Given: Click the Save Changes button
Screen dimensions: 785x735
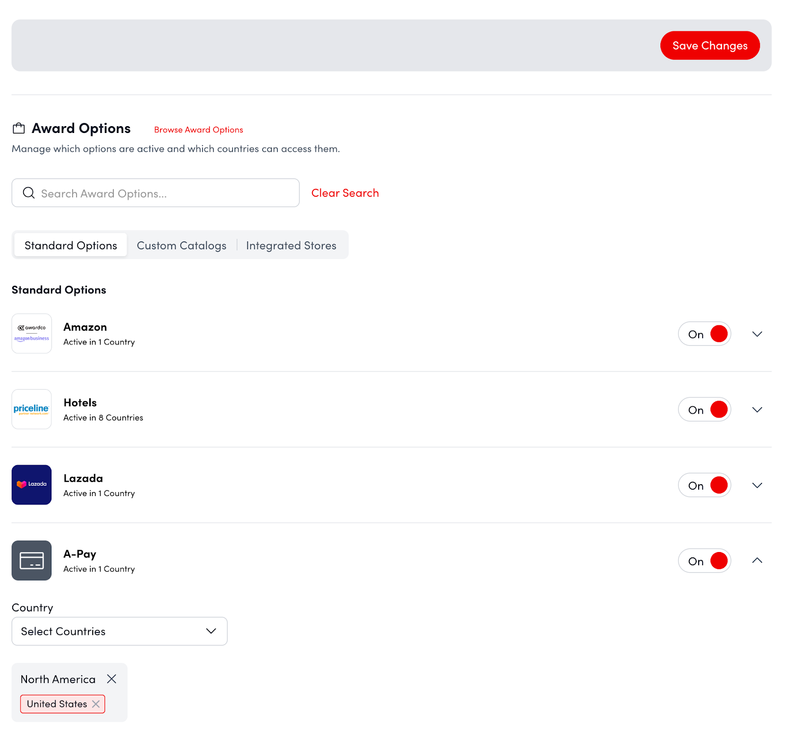Looking at the screenshot, I should pos(709,46).
